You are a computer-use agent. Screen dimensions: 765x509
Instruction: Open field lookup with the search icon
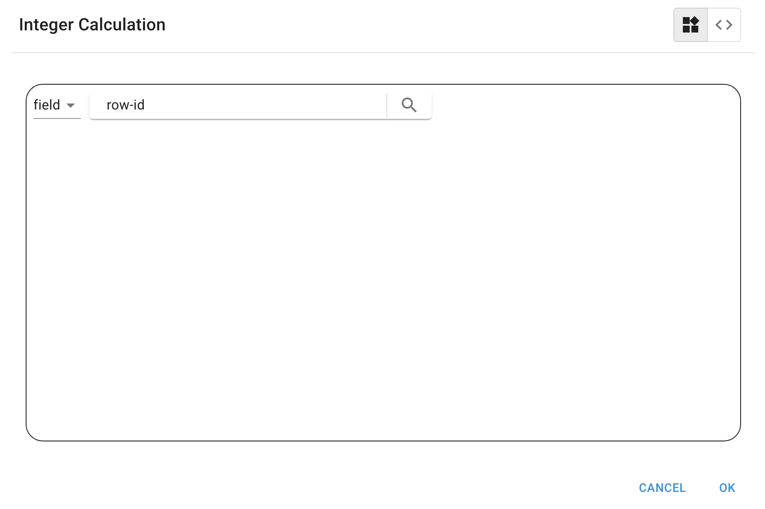point(409,105)
